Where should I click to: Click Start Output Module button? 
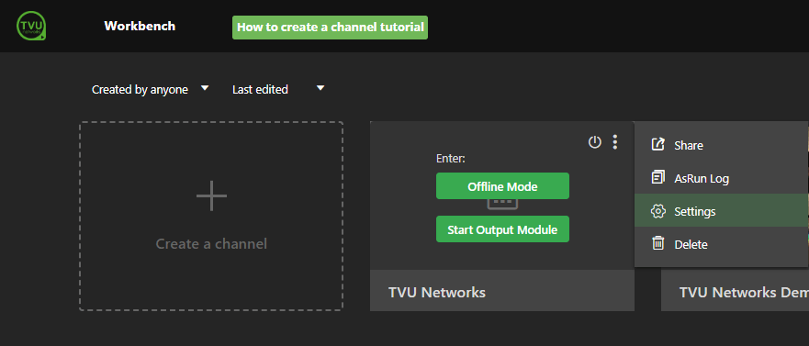(502, 229)
